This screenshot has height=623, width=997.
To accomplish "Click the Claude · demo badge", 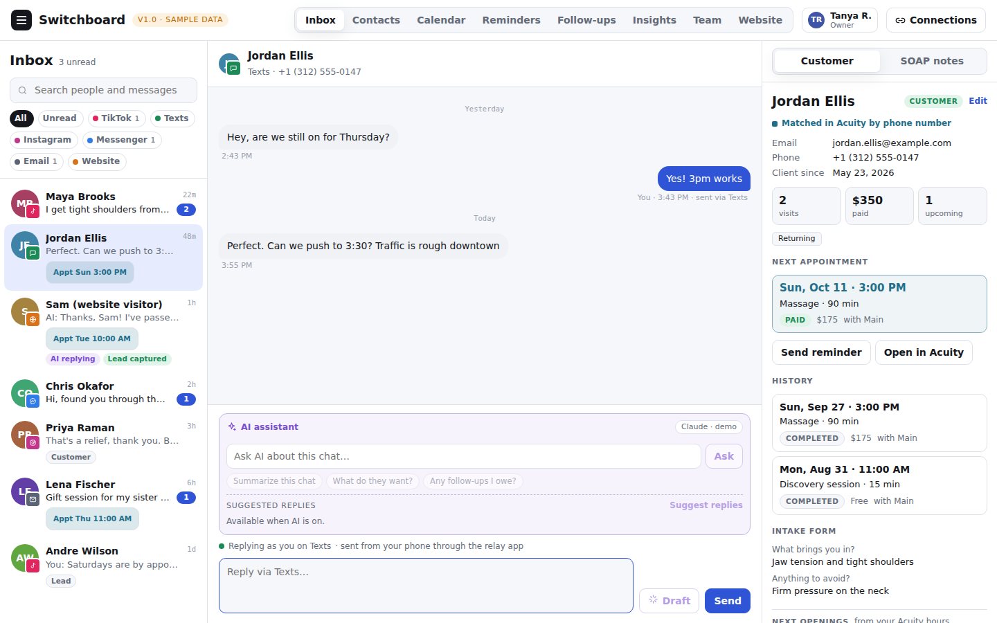I will pos(708,427).
